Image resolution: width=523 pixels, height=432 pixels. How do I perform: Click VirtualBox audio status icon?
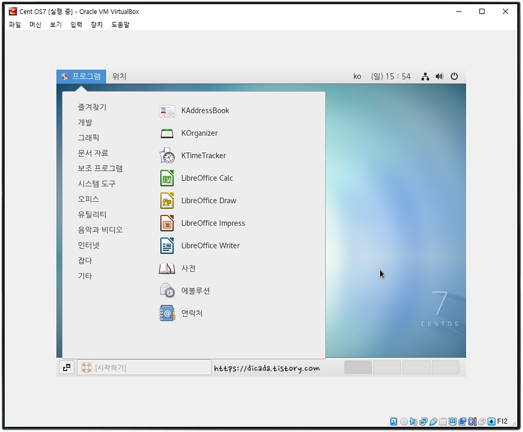pyautogui.click(x=413, y=422)
